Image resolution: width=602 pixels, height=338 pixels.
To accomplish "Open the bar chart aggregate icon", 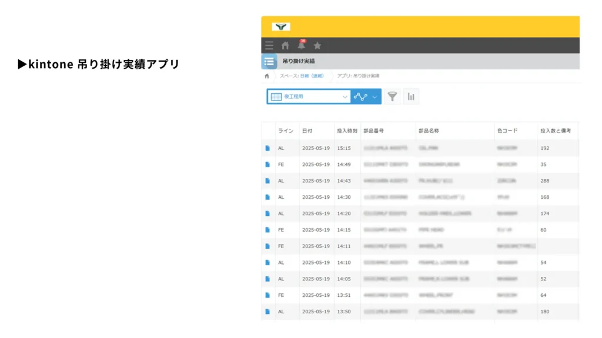I will click(411, 97).
